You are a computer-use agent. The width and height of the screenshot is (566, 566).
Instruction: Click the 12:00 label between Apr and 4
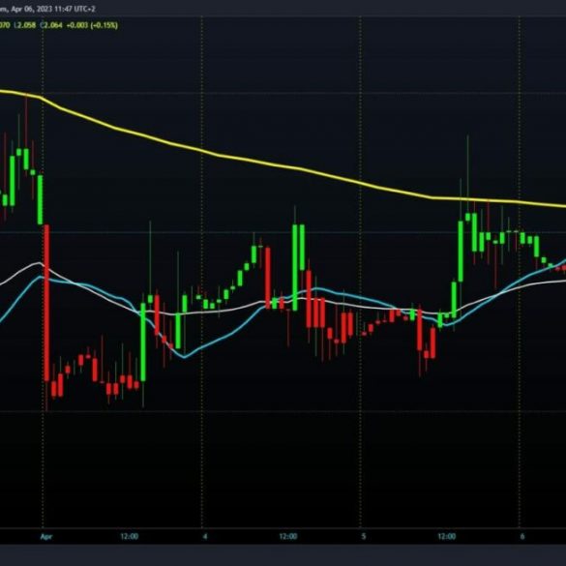(x=130, y=536)
